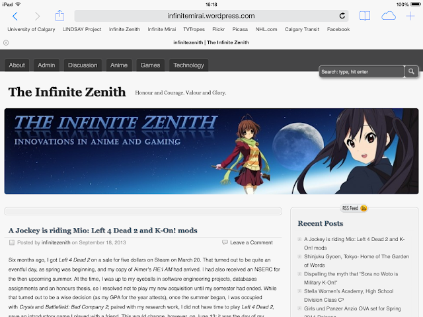Viewport: 423px width, 317px height.
Task: Select the infinitezenith | The Infinite Zenith tab
Action: [x=211, y=42]
